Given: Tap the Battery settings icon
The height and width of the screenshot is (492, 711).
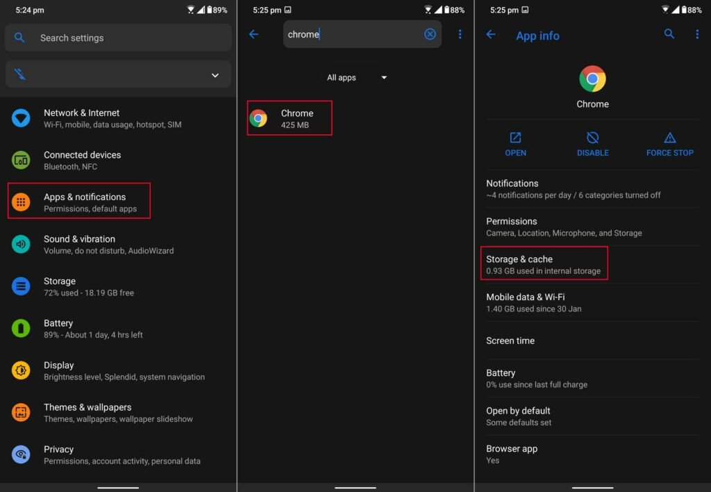Looking at the screenshot, I should click(x=21, y=328).
